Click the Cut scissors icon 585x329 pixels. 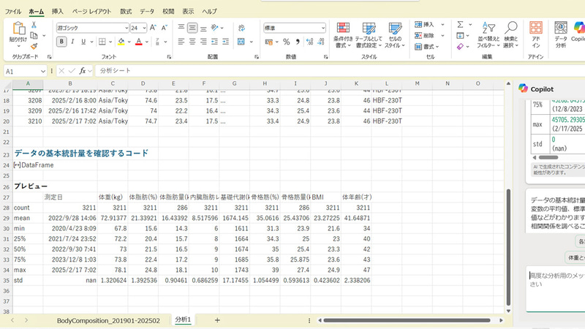point(34,25)
